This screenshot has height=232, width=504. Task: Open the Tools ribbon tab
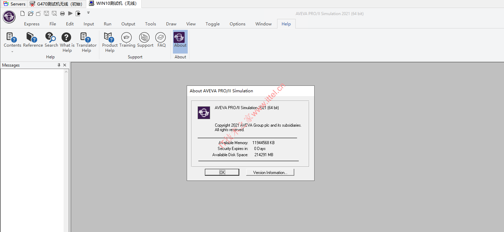tap(151, 24)
